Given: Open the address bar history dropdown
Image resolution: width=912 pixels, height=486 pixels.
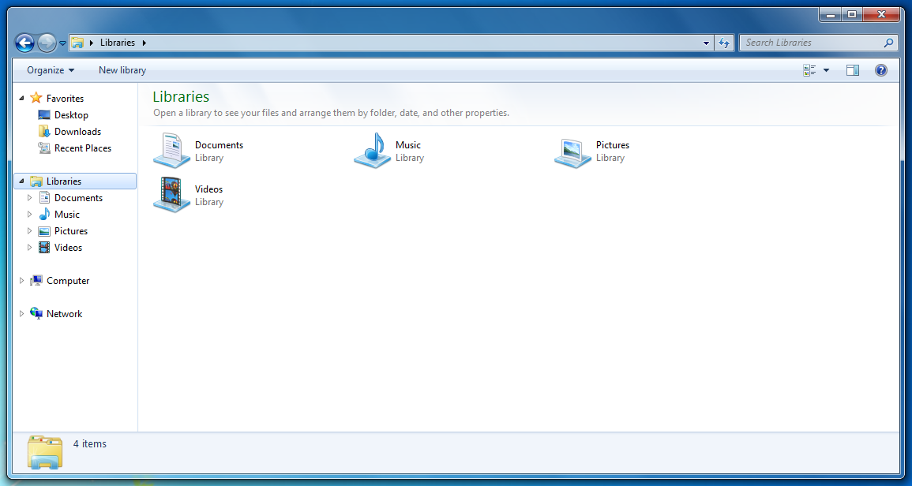Looking at the screenshot, I should point(707,43).
